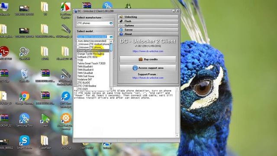Select 20140101_005531 video thumbnail on desktop
Image resolution: width=277 pixels, height=156 pixels.
[24, 10]
